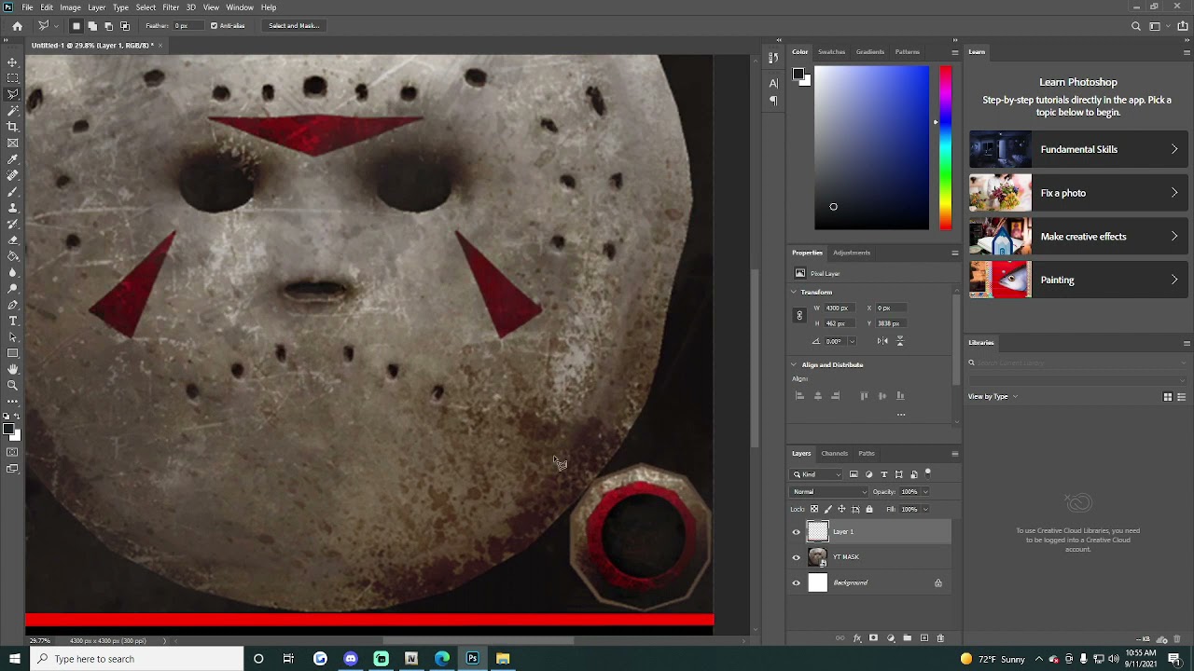
Task: Open the Fundamental Skills tutorial
Action: pos(1077,149)
